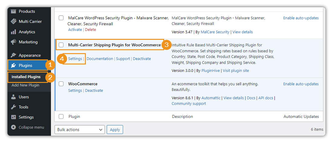Open the Bulk actions dropdown
The height and width of the screenshot is (142, 332).
[x=80, y=130]
